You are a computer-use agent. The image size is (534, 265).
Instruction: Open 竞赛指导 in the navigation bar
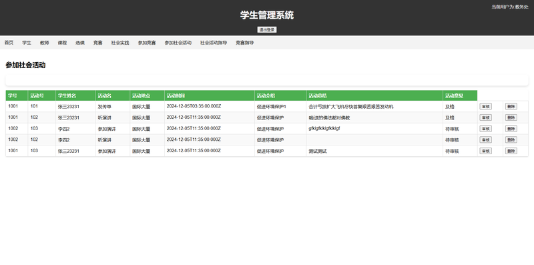[244, 43]
